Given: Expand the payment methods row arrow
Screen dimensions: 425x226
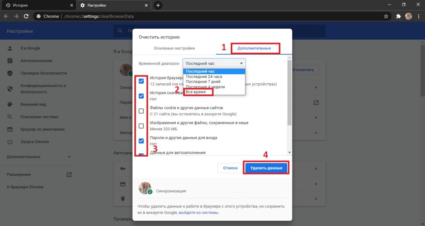Looking at the screenshot, I should point(316,184).
